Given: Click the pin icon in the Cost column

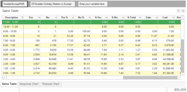Looking at the screenshot, I should pos(173,17).
